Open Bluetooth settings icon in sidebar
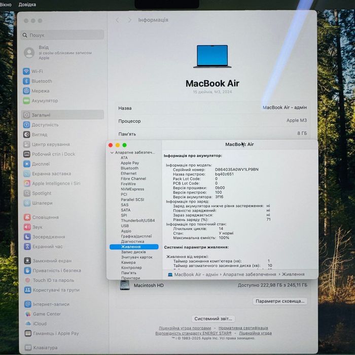 (x=26, y=81)
